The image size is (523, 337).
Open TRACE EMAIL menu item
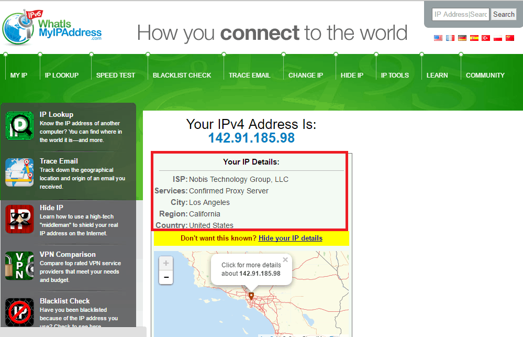250,75
